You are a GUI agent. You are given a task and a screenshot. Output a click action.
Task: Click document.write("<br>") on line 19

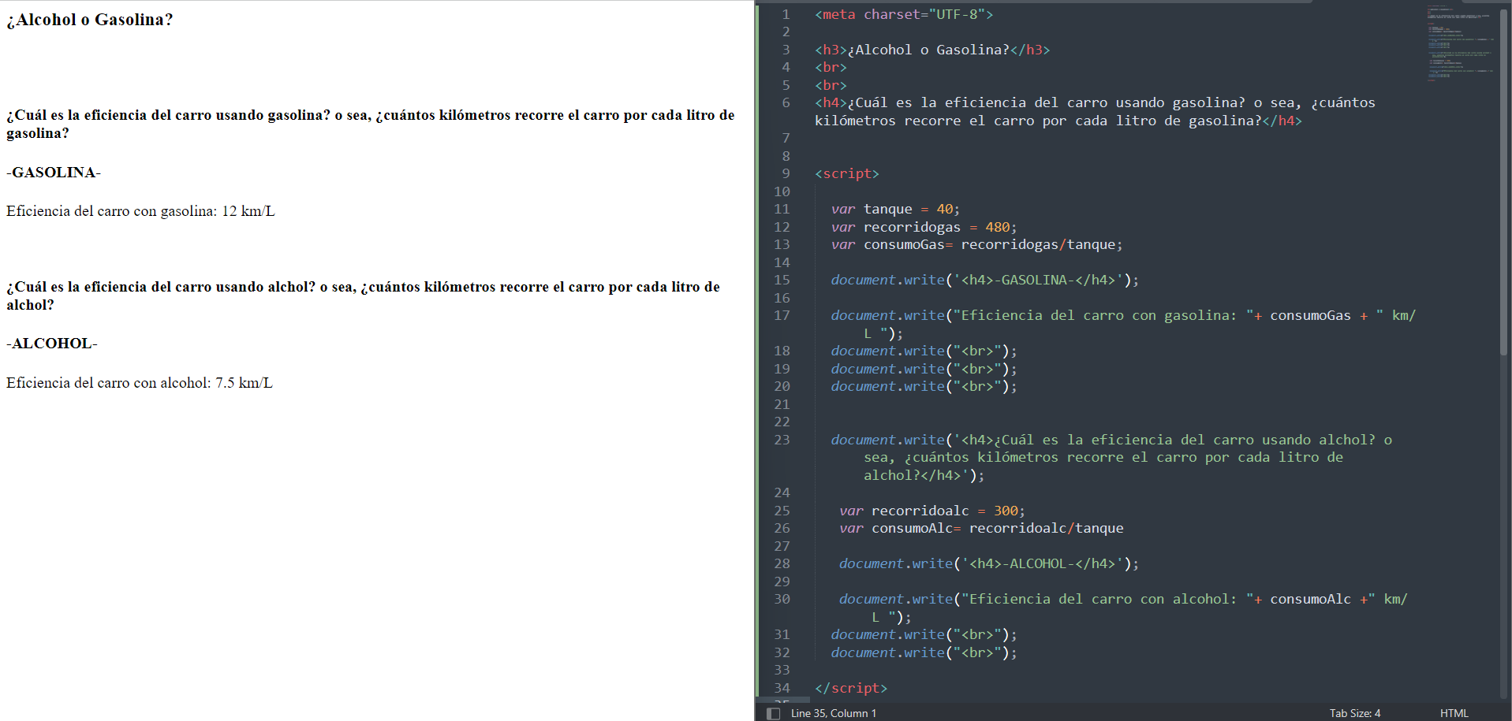(924, 369)
